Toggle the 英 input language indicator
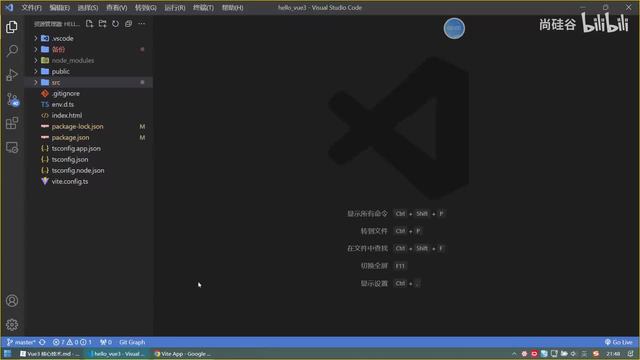The width and height of the screenshot is (640, 360). point(584,353)
